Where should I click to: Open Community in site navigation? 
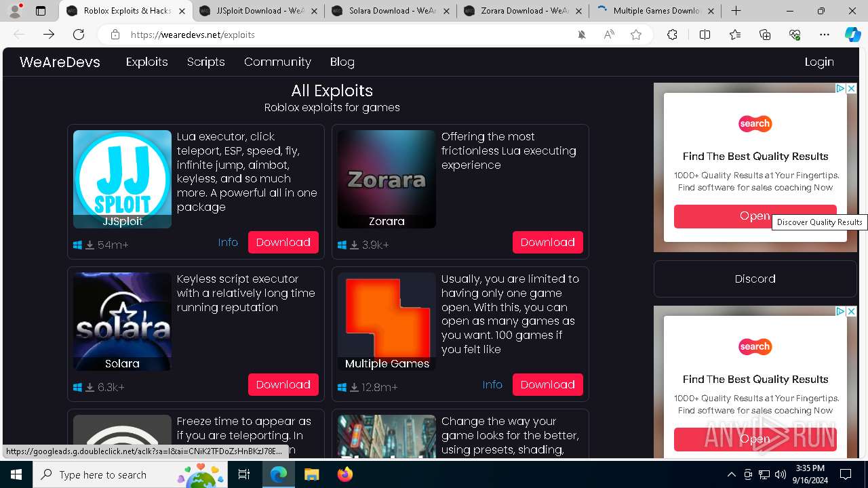click(277, 62)
